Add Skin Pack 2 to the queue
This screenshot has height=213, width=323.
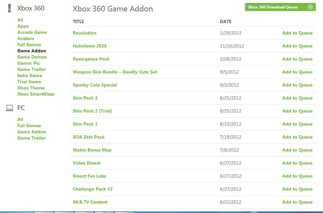(297, 98)
